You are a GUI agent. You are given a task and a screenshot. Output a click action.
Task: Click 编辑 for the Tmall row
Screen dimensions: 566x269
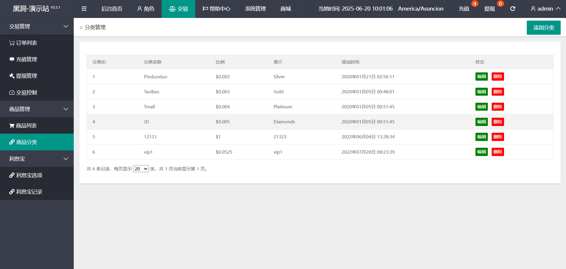482,107
